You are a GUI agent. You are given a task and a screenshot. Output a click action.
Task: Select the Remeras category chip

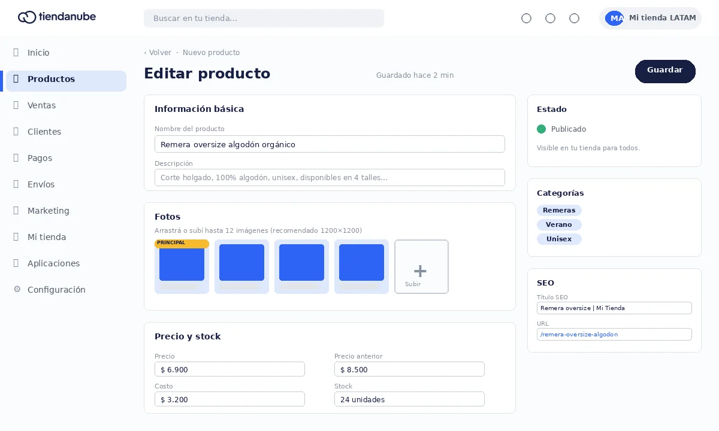pos(559,210)
